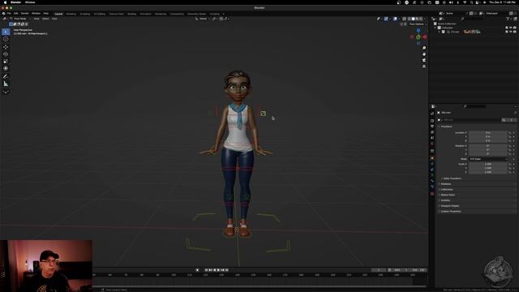
Task: Open the macOS Apple menu
Action: click(x=5, y=2)
